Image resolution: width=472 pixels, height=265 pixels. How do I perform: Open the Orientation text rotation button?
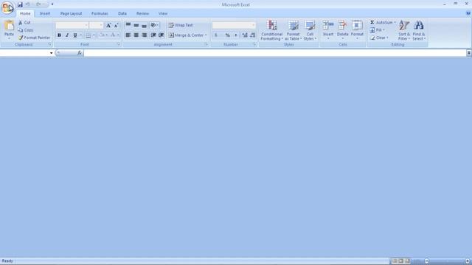(154, 25)
